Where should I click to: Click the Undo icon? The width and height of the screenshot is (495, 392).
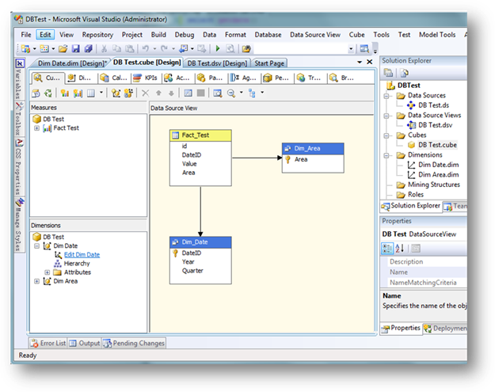(145, 48)
